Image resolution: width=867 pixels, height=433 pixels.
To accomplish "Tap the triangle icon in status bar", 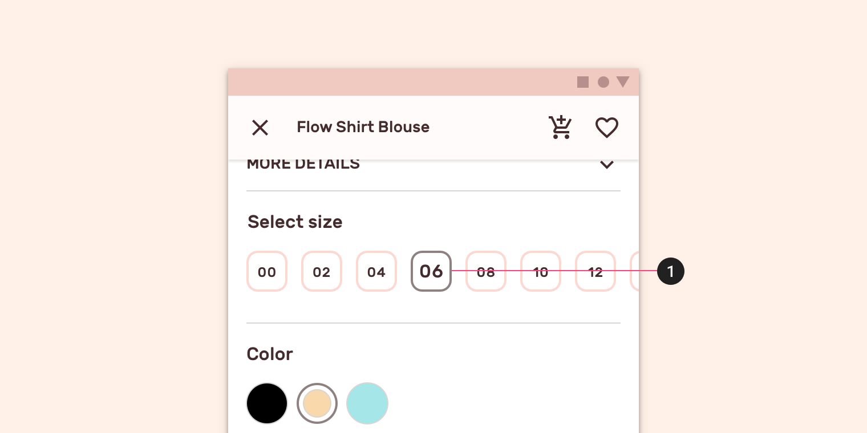I will click(623, 82).
